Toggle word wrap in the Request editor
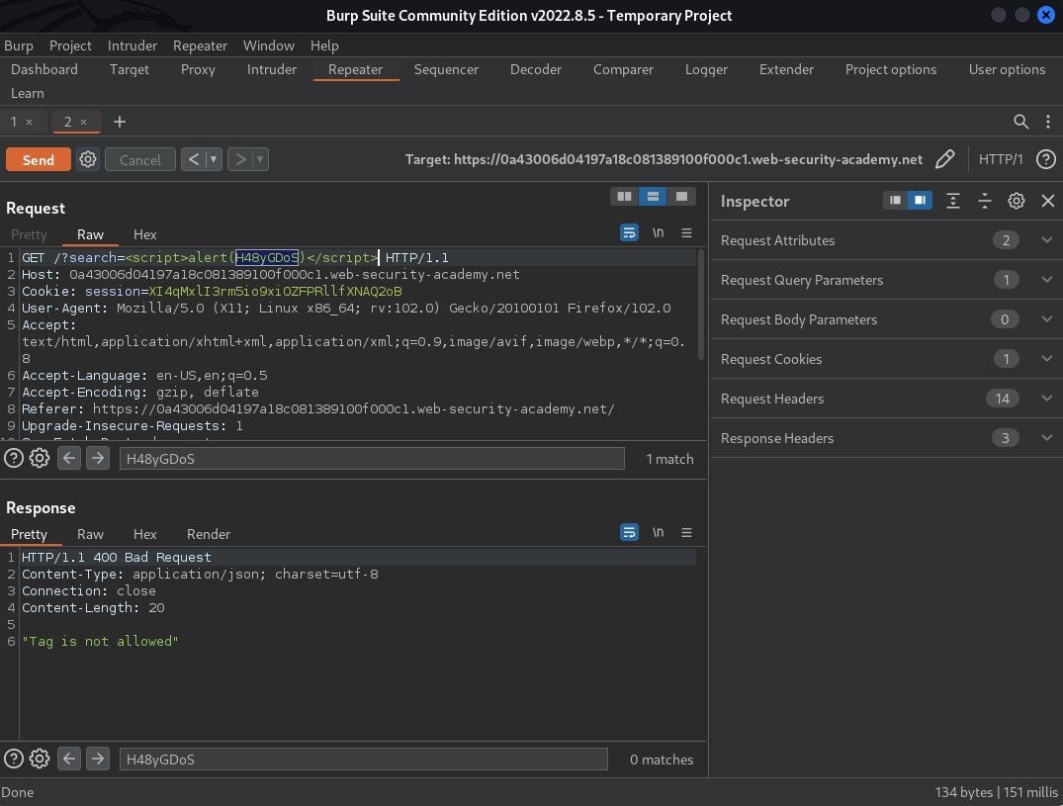The image size is (1063, 806). (x=629, y=232)
